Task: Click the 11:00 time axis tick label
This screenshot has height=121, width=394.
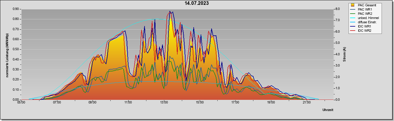Action: click(x=128, y=103)
